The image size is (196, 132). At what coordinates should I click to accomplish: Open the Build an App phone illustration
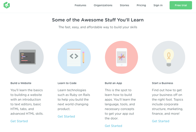(x=122, y=57)
